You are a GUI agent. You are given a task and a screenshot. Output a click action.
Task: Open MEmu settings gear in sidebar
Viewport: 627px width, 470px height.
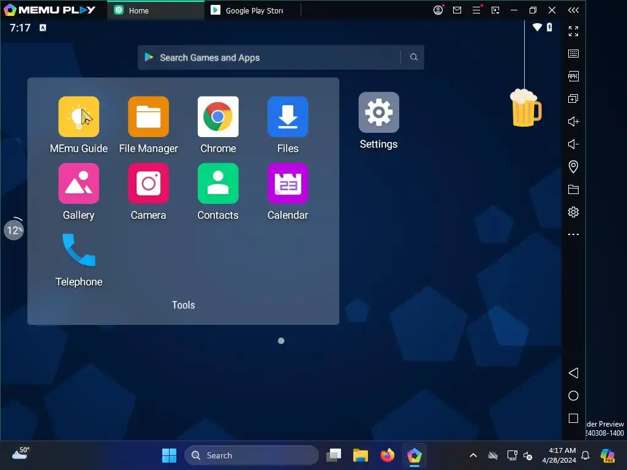click(x=573, y=212)
